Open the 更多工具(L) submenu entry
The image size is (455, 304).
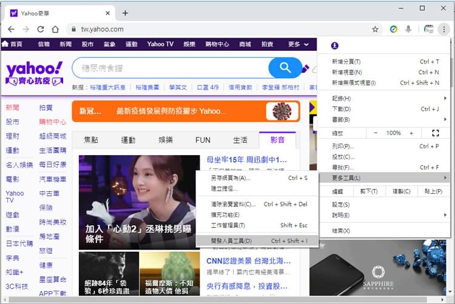coord(385,178)
